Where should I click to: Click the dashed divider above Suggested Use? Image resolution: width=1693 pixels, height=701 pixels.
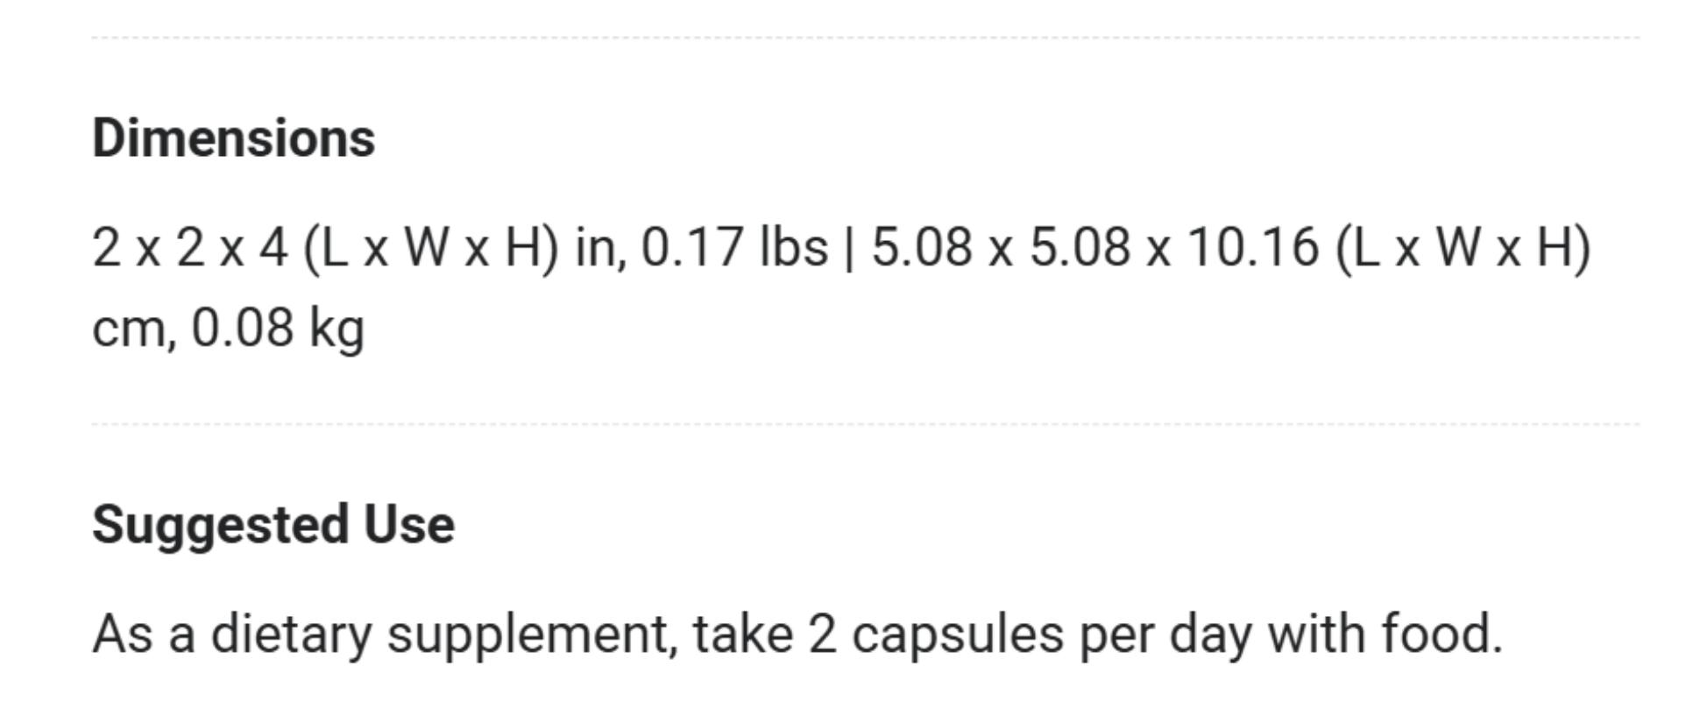pyautogui.click(x=865, y=424)
